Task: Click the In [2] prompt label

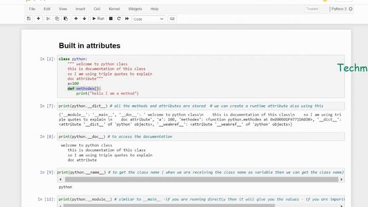Action: (x=47, y=59)
